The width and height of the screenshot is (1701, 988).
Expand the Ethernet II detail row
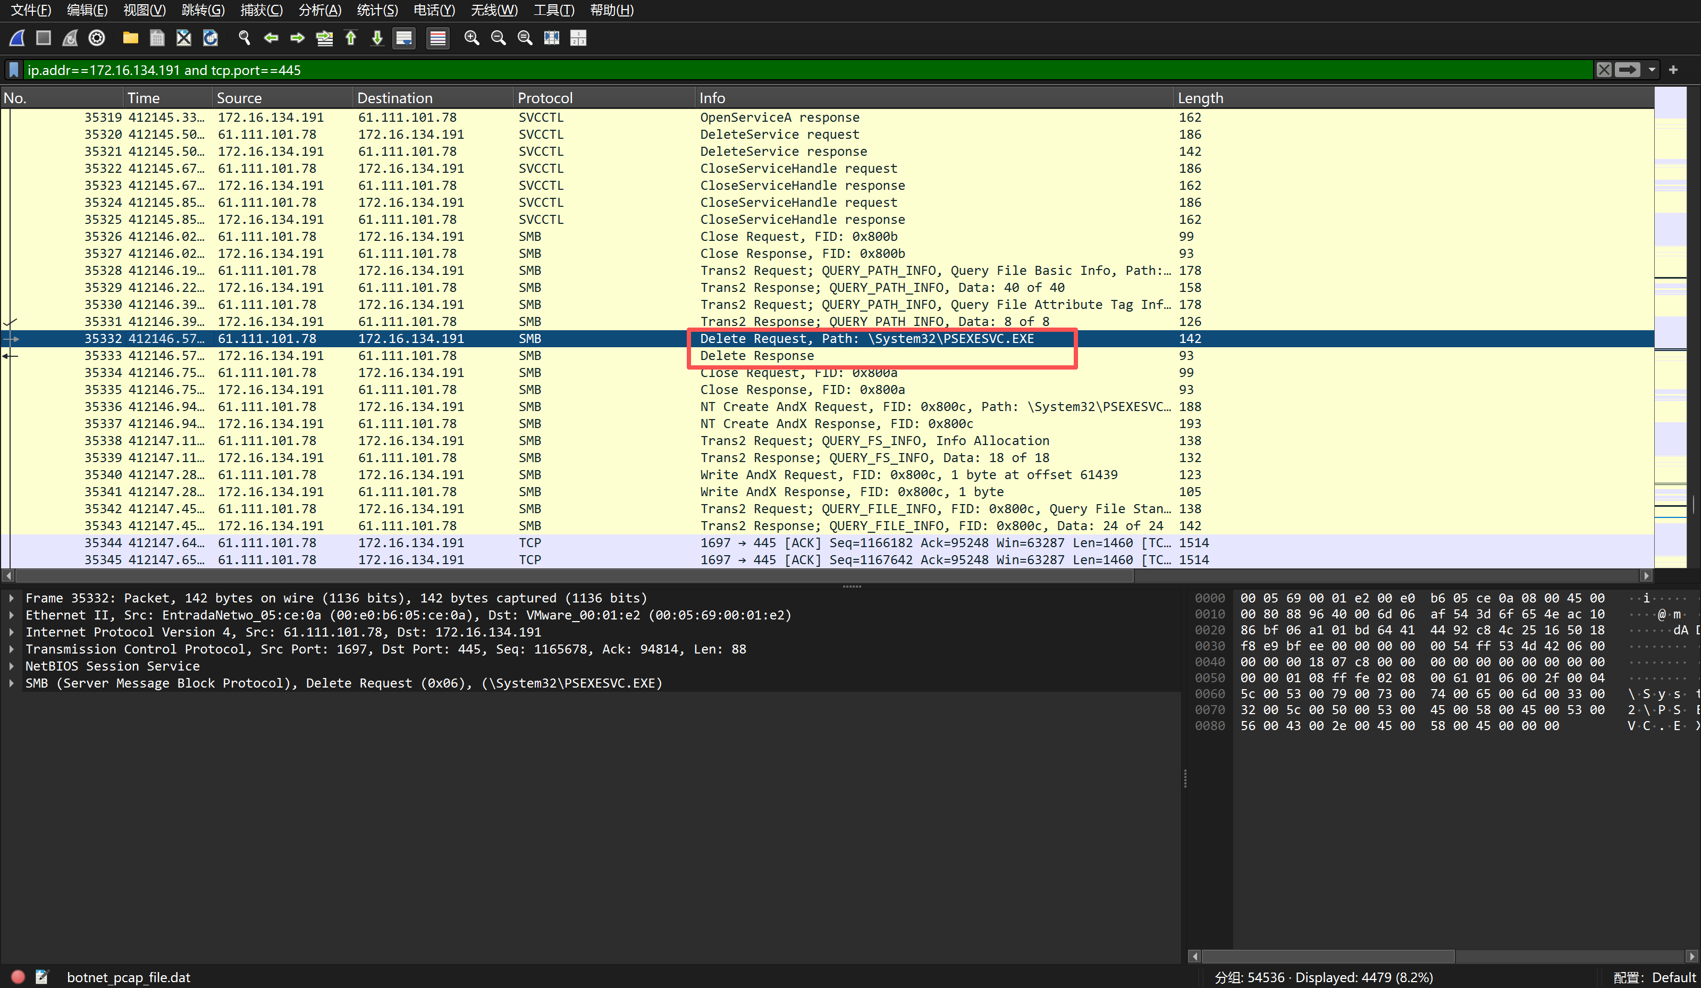point(12,615)
